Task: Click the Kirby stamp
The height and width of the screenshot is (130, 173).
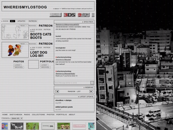Action: [x=4, y=126]
